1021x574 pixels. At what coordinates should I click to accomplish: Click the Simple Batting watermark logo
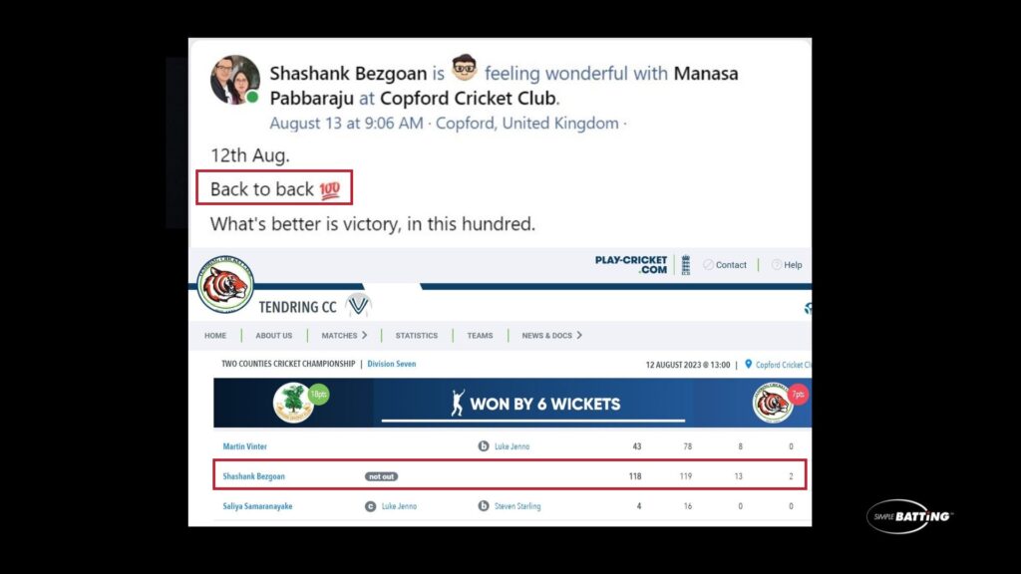pos(909,516)
